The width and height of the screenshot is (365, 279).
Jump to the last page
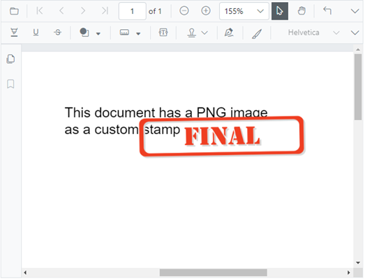click(x=105, y=10)
